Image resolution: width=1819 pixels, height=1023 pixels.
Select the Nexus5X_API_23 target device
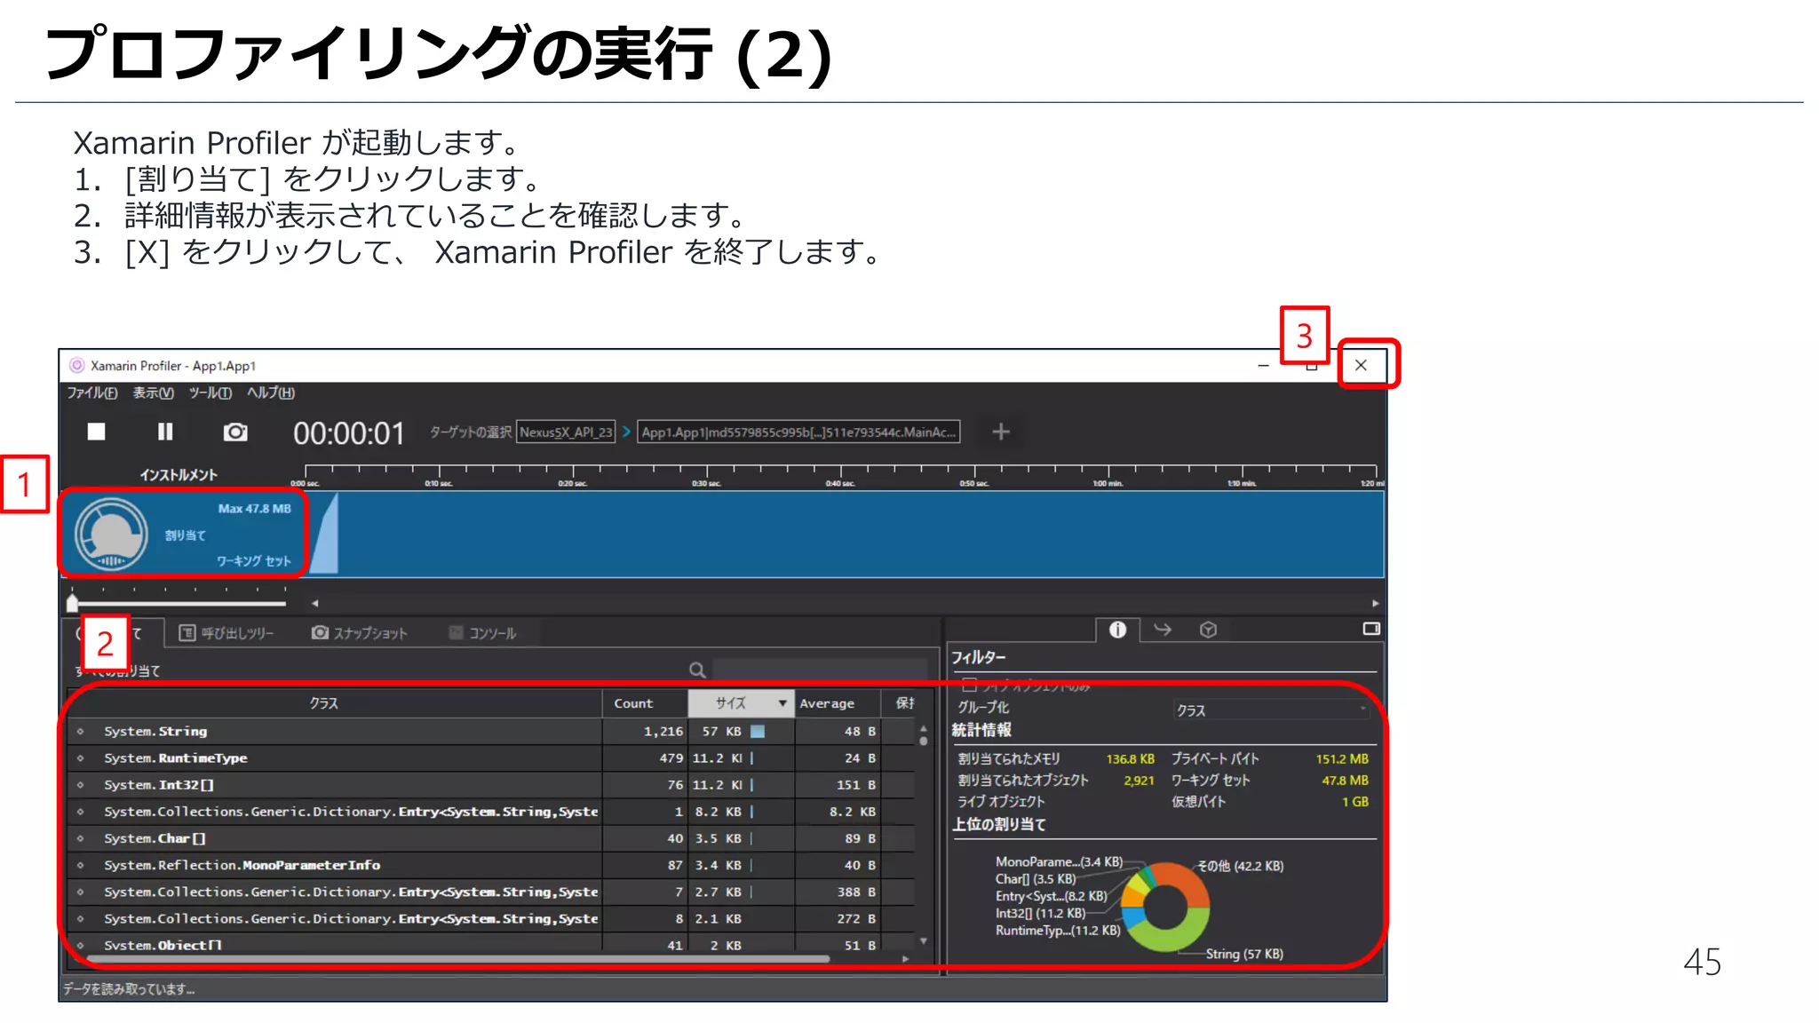pos(566,432)
